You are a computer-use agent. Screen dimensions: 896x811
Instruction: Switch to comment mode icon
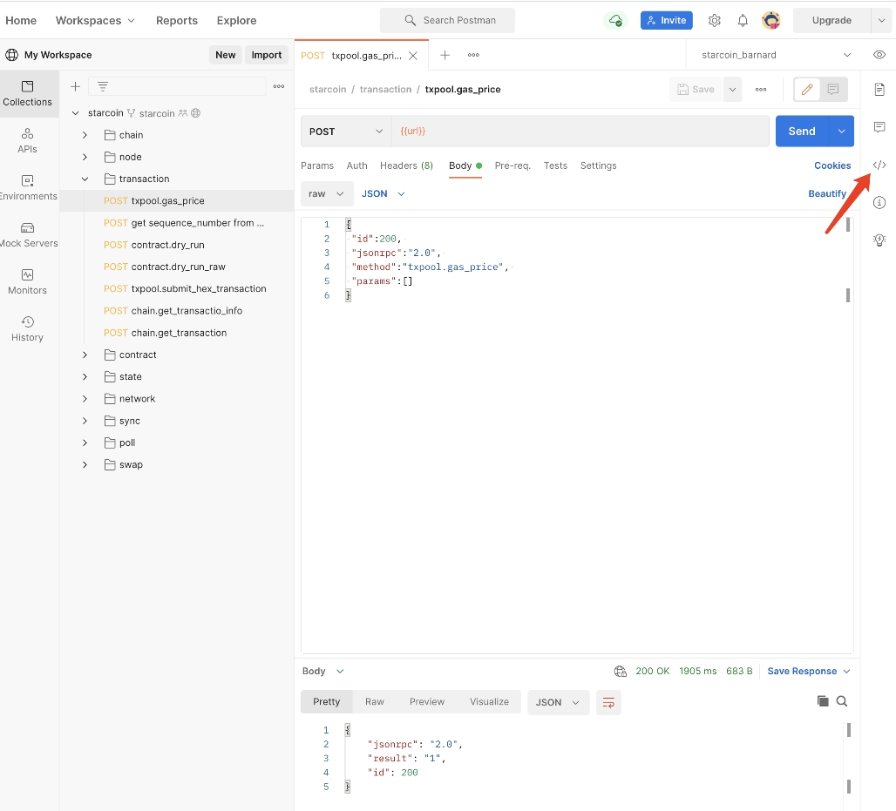tap(833, 89)
